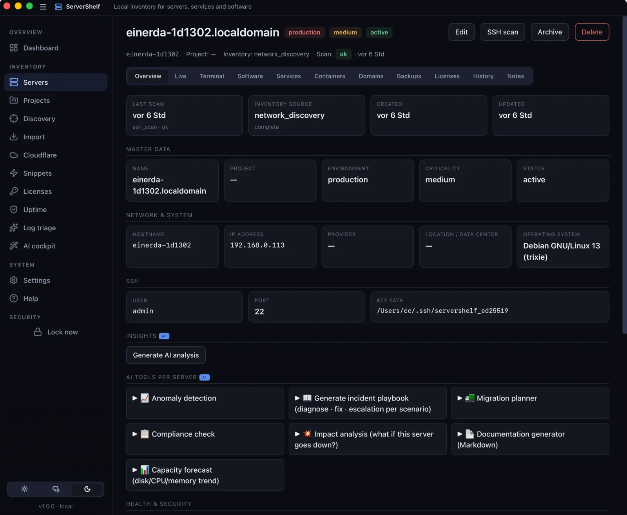Click the ok scan status badge

(x=343, y=54)
